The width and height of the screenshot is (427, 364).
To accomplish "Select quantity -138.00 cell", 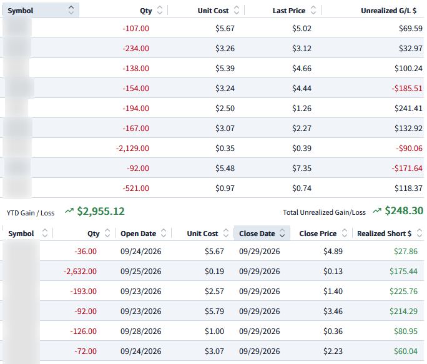I will click(135, 69).
